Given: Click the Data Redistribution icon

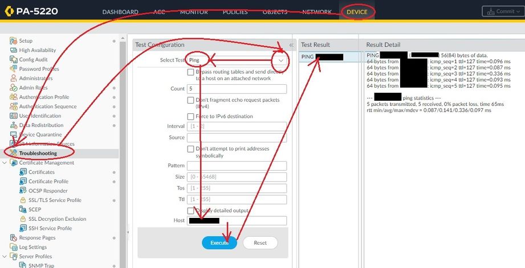Looking at the screenshot, I should (13, 125).
